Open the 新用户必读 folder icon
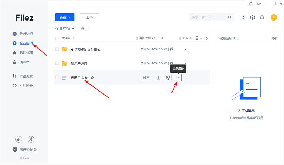Screen dimensions: 284x165 click(64, 63)
